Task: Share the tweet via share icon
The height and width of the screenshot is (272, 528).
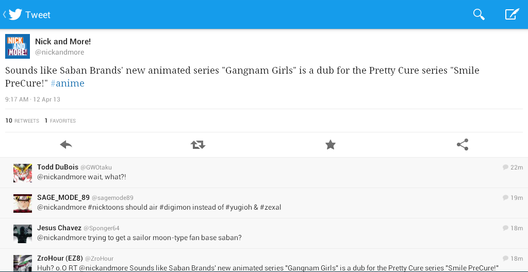Action: click(463, 145)
